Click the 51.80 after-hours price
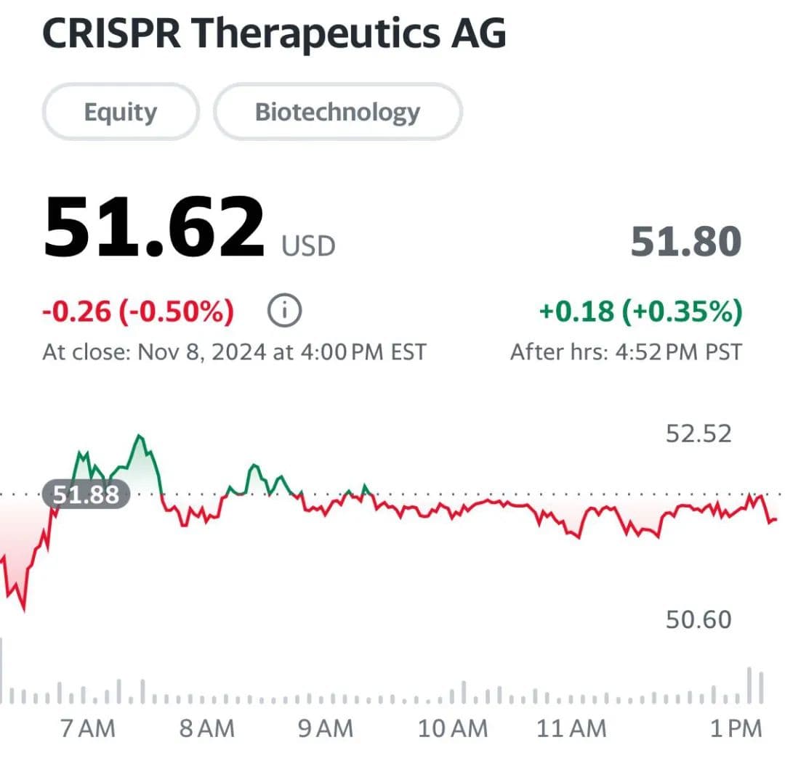 [x=685, y=242]
